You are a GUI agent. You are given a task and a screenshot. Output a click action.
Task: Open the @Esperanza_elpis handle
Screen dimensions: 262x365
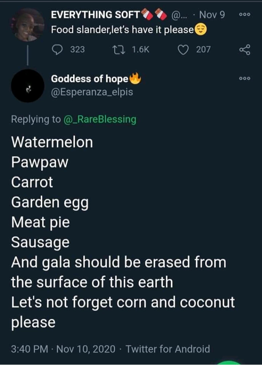92,92
